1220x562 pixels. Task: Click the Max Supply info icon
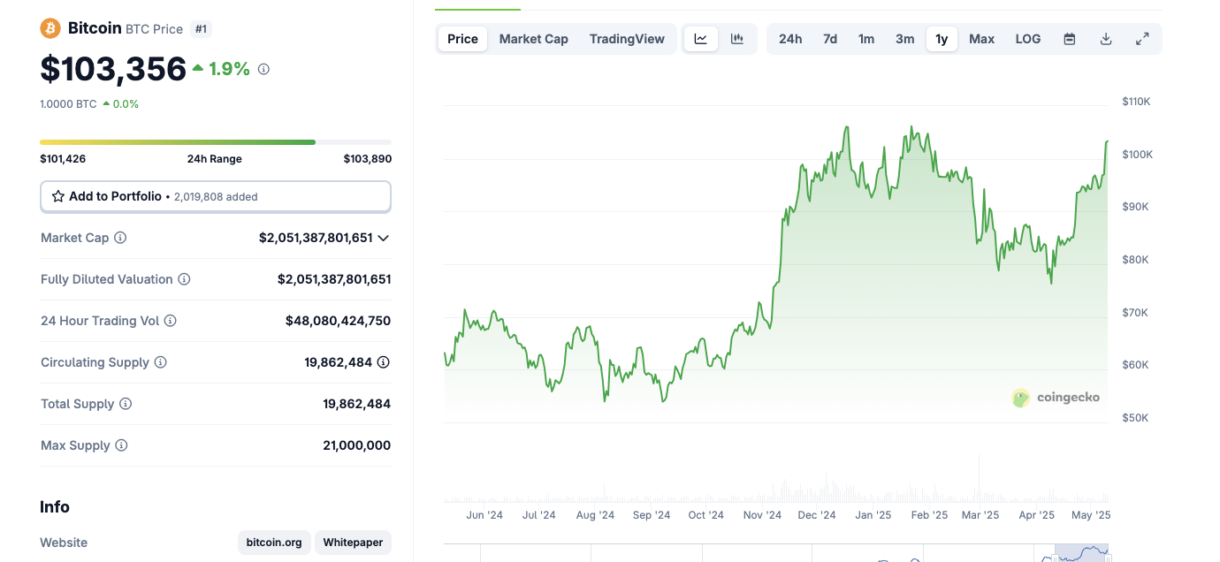[x=121, y=445]
